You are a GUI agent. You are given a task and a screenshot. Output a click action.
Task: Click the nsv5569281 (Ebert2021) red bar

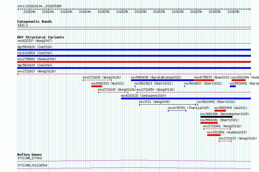tap(209, 123)
